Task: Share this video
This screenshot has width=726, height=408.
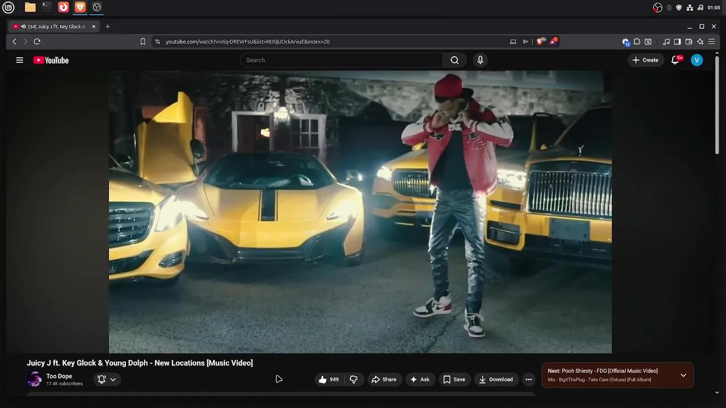Action: tap(384, 380)
